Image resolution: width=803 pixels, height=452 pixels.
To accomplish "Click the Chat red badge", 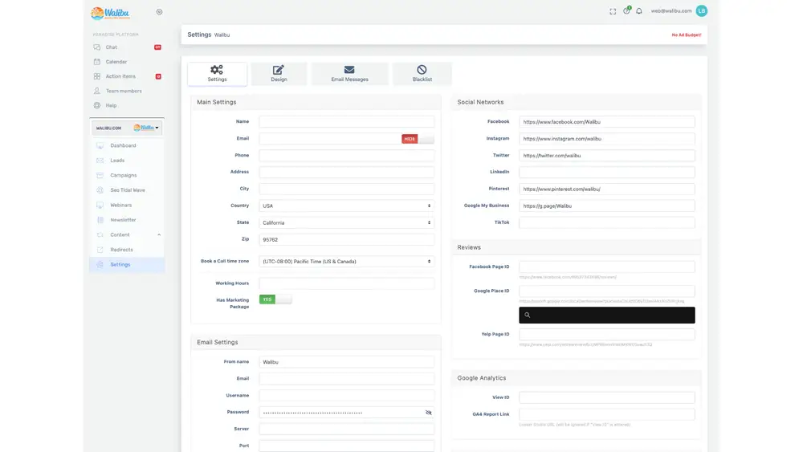I will click(157, 47).
